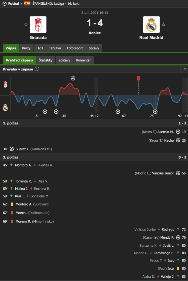Click goal icon next to Suarez L.
The image size is (188, 281).
[12, 149]
